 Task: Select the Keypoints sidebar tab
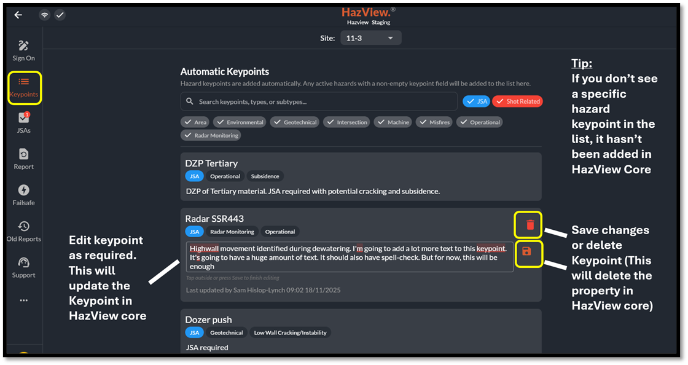pyautogui.click(x=24, y=87)
